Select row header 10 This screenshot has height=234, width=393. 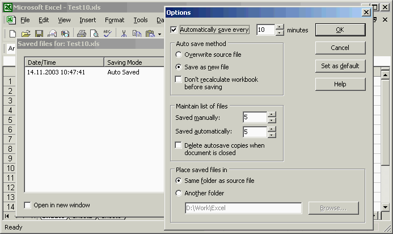coord(10,168)
